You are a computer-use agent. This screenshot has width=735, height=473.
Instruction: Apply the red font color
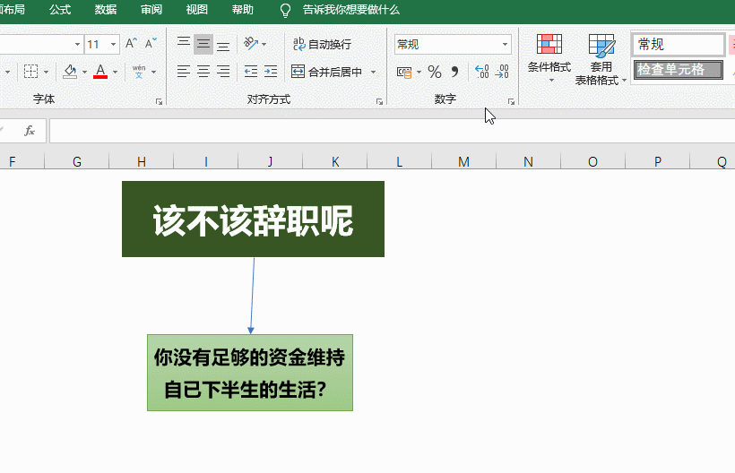[x=100, y=72]
